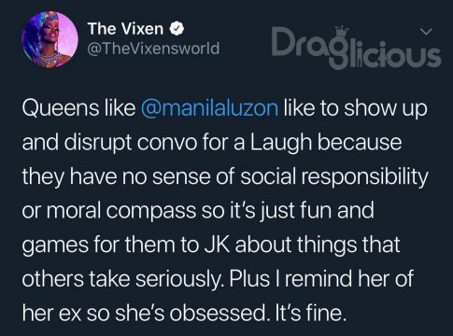The image size is (453, 336).
Task: Open The Vixen display name link
Action: point(125,29)
